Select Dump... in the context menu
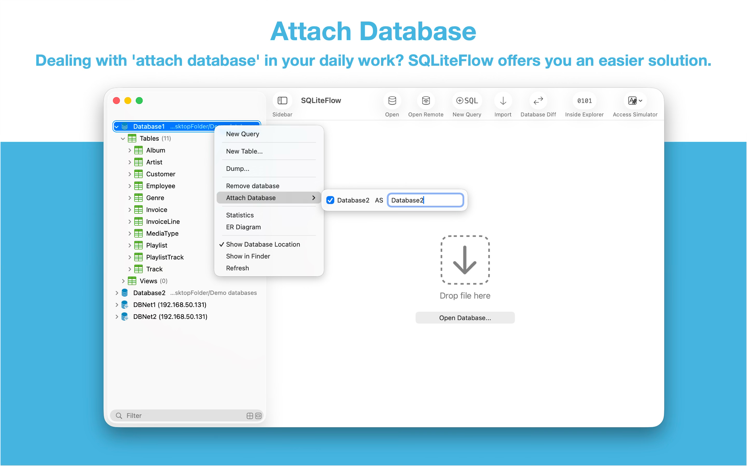 coord(237,169)
